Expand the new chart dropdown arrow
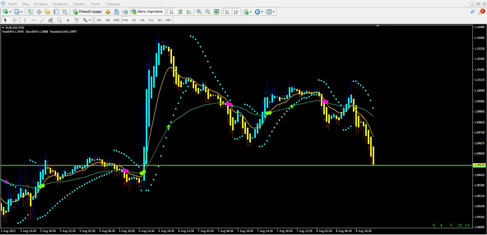 (x=10, y=12)
